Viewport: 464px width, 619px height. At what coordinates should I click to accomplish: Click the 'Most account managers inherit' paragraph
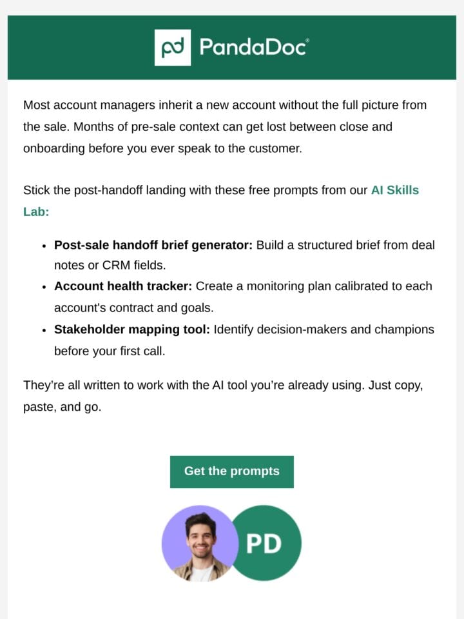[225, 127]
